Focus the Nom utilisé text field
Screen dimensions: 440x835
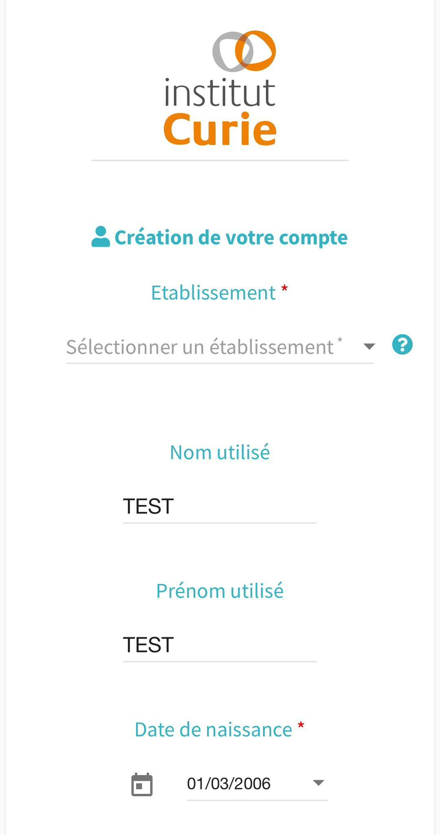tap(220, 507)
